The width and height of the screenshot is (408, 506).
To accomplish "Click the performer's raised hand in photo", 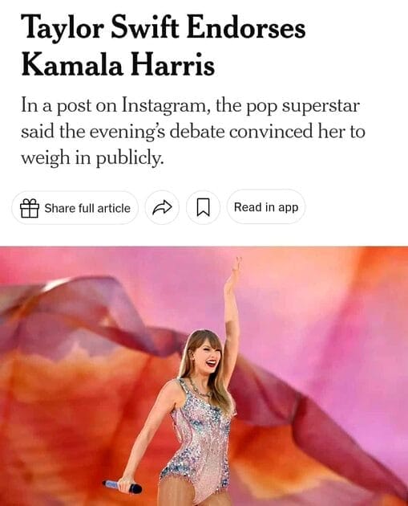I will point(234,273).
